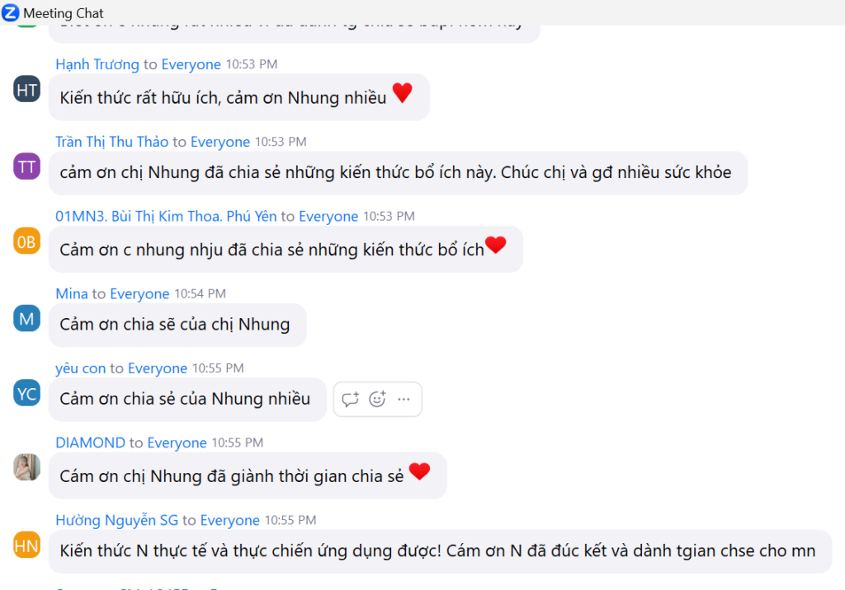Click the blue M avatar for Mina
The width and height of the screenshot is (845, 590).
click(27, 318)
